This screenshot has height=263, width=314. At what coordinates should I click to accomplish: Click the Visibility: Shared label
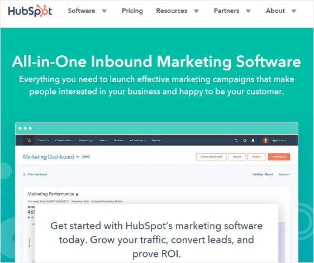(x=263, y=175)
